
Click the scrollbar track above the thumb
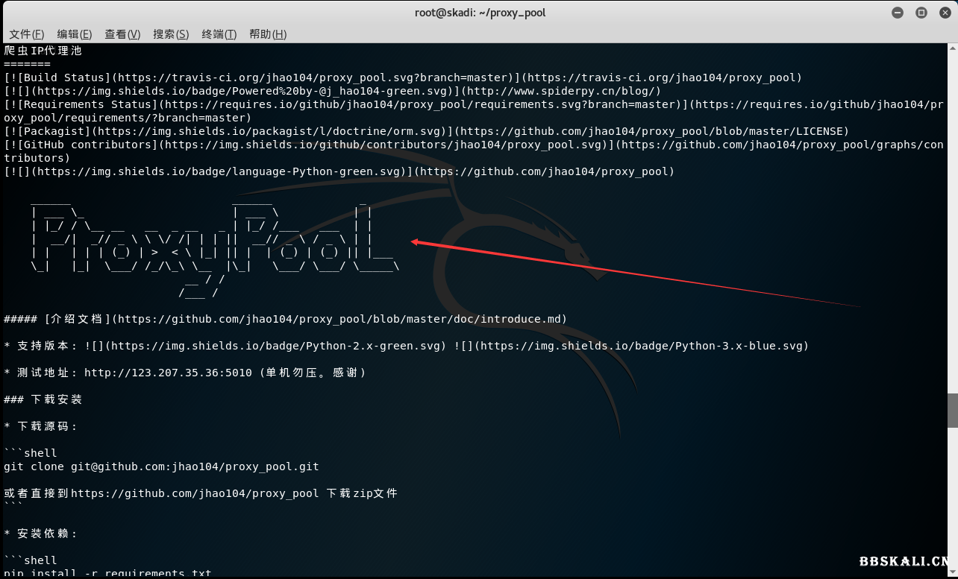coord(952,224)
